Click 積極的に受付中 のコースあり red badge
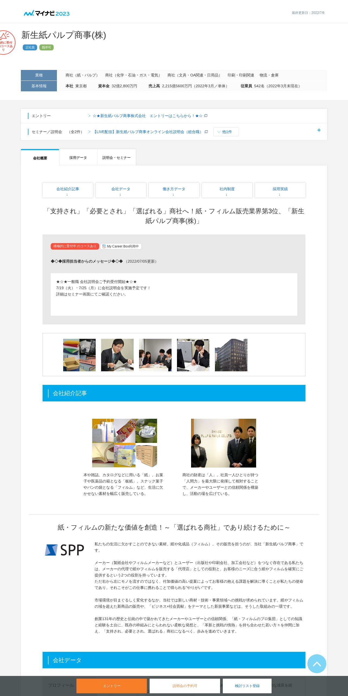The width and height of the screenshot is (348, 696). tap(75, 246)
